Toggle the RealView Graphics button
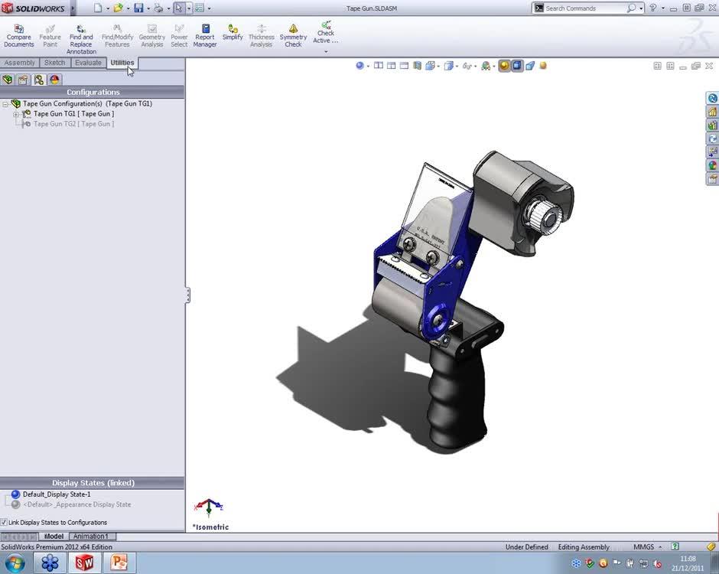The image size is (719, 574). point(517,66)
